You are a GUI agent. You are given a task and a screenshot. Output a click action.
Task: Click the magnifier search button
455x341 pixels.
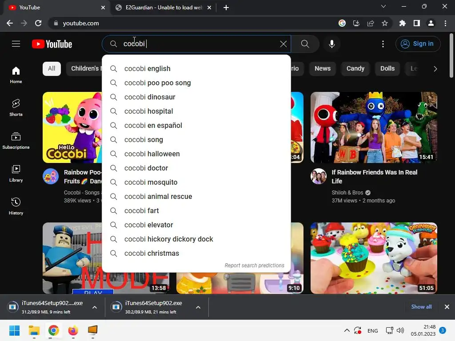coord(305,44)
